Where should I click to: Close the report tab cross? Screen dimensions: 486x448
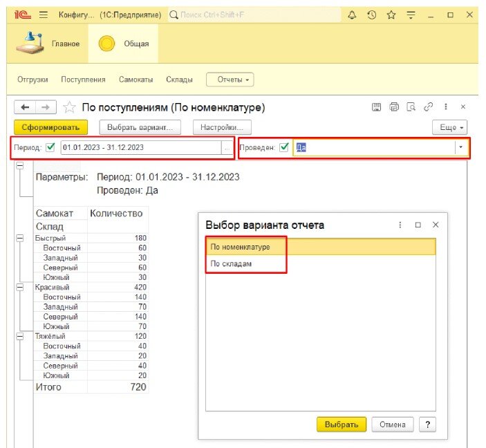463,107
